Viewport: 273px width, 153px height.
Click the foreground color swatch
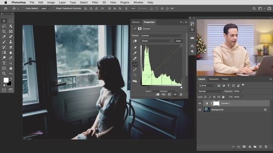(x=6, y=80)
